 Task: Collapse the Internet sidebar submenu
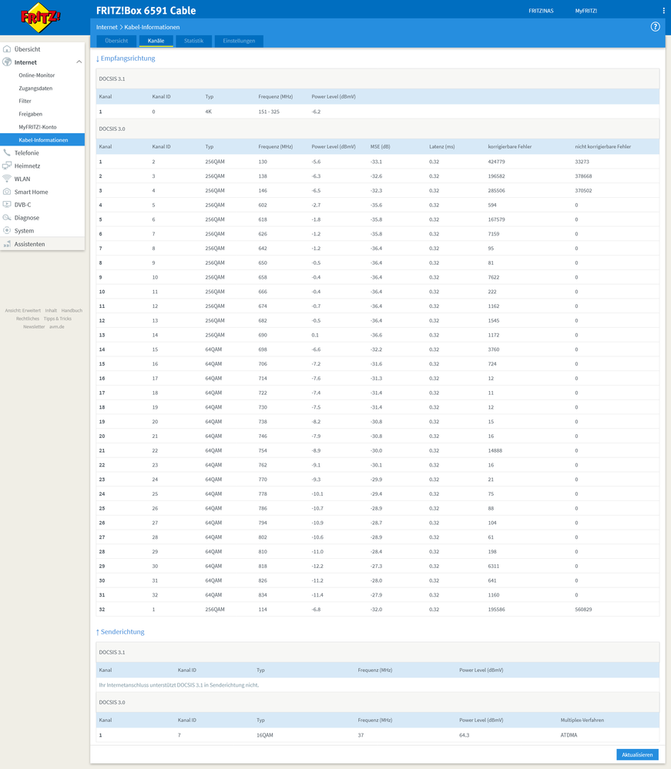click(79, 62)
